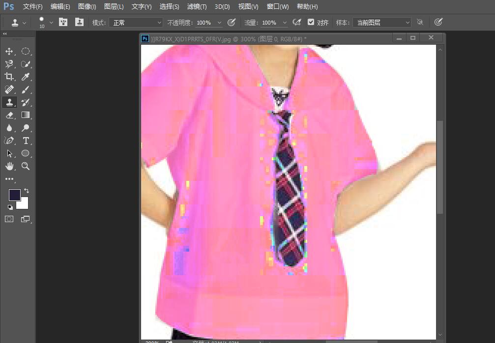Open the 视图(V) menu
The image size is (495, 343).
248,6
